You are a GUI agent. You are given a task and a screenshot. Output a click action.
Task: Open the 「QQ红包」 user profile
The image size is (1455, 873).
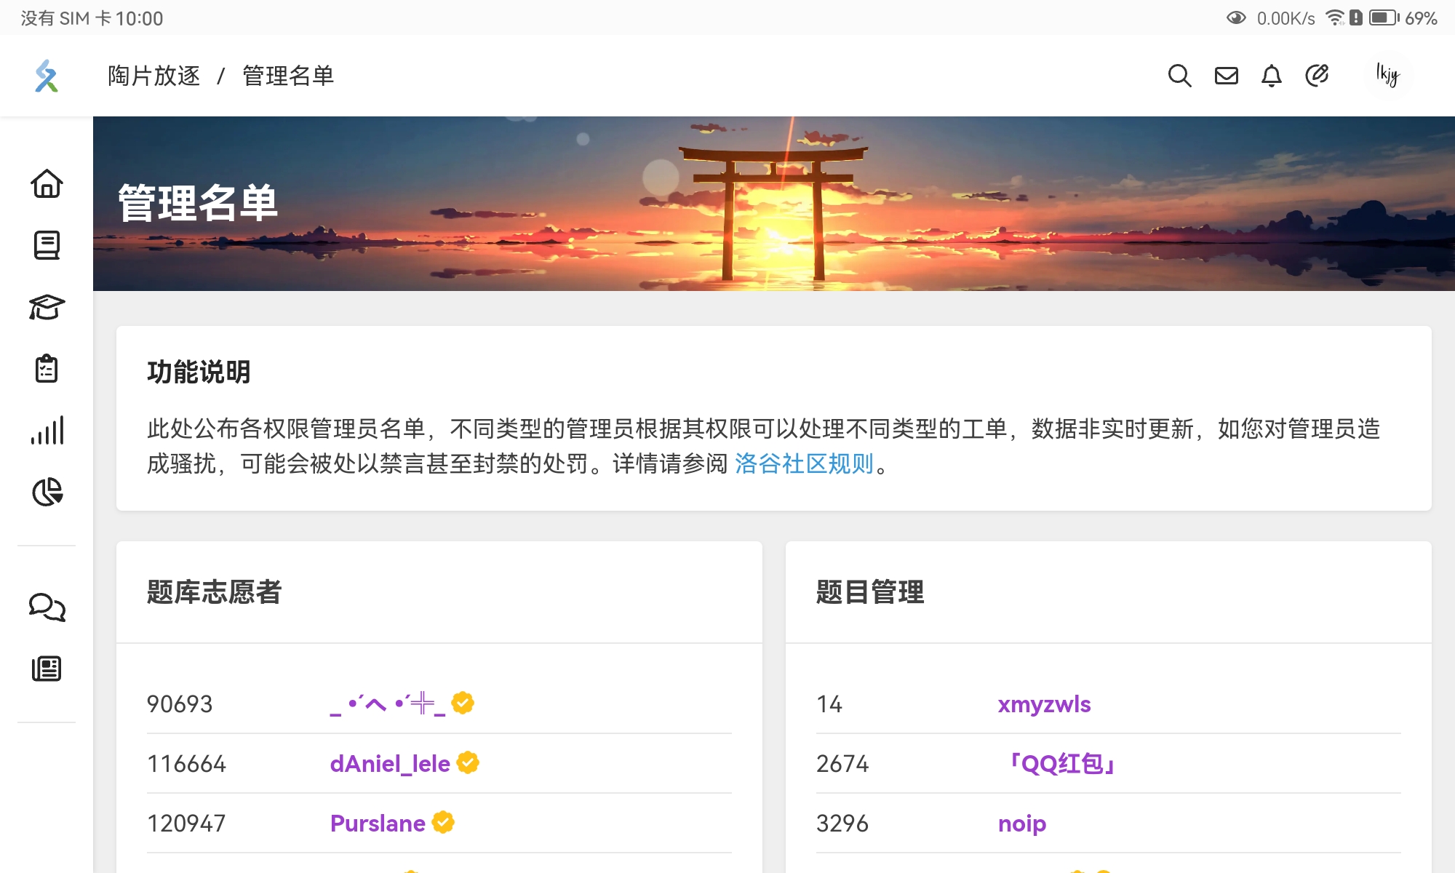point(1061,764)
